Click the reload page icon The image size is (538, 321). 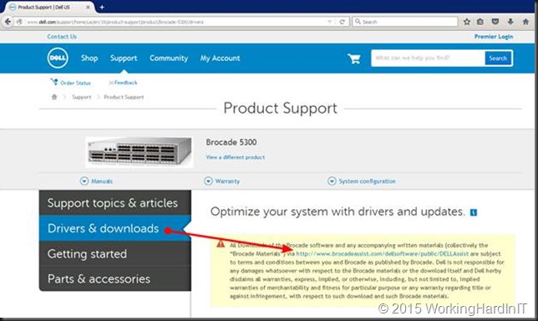pos(342,22)
